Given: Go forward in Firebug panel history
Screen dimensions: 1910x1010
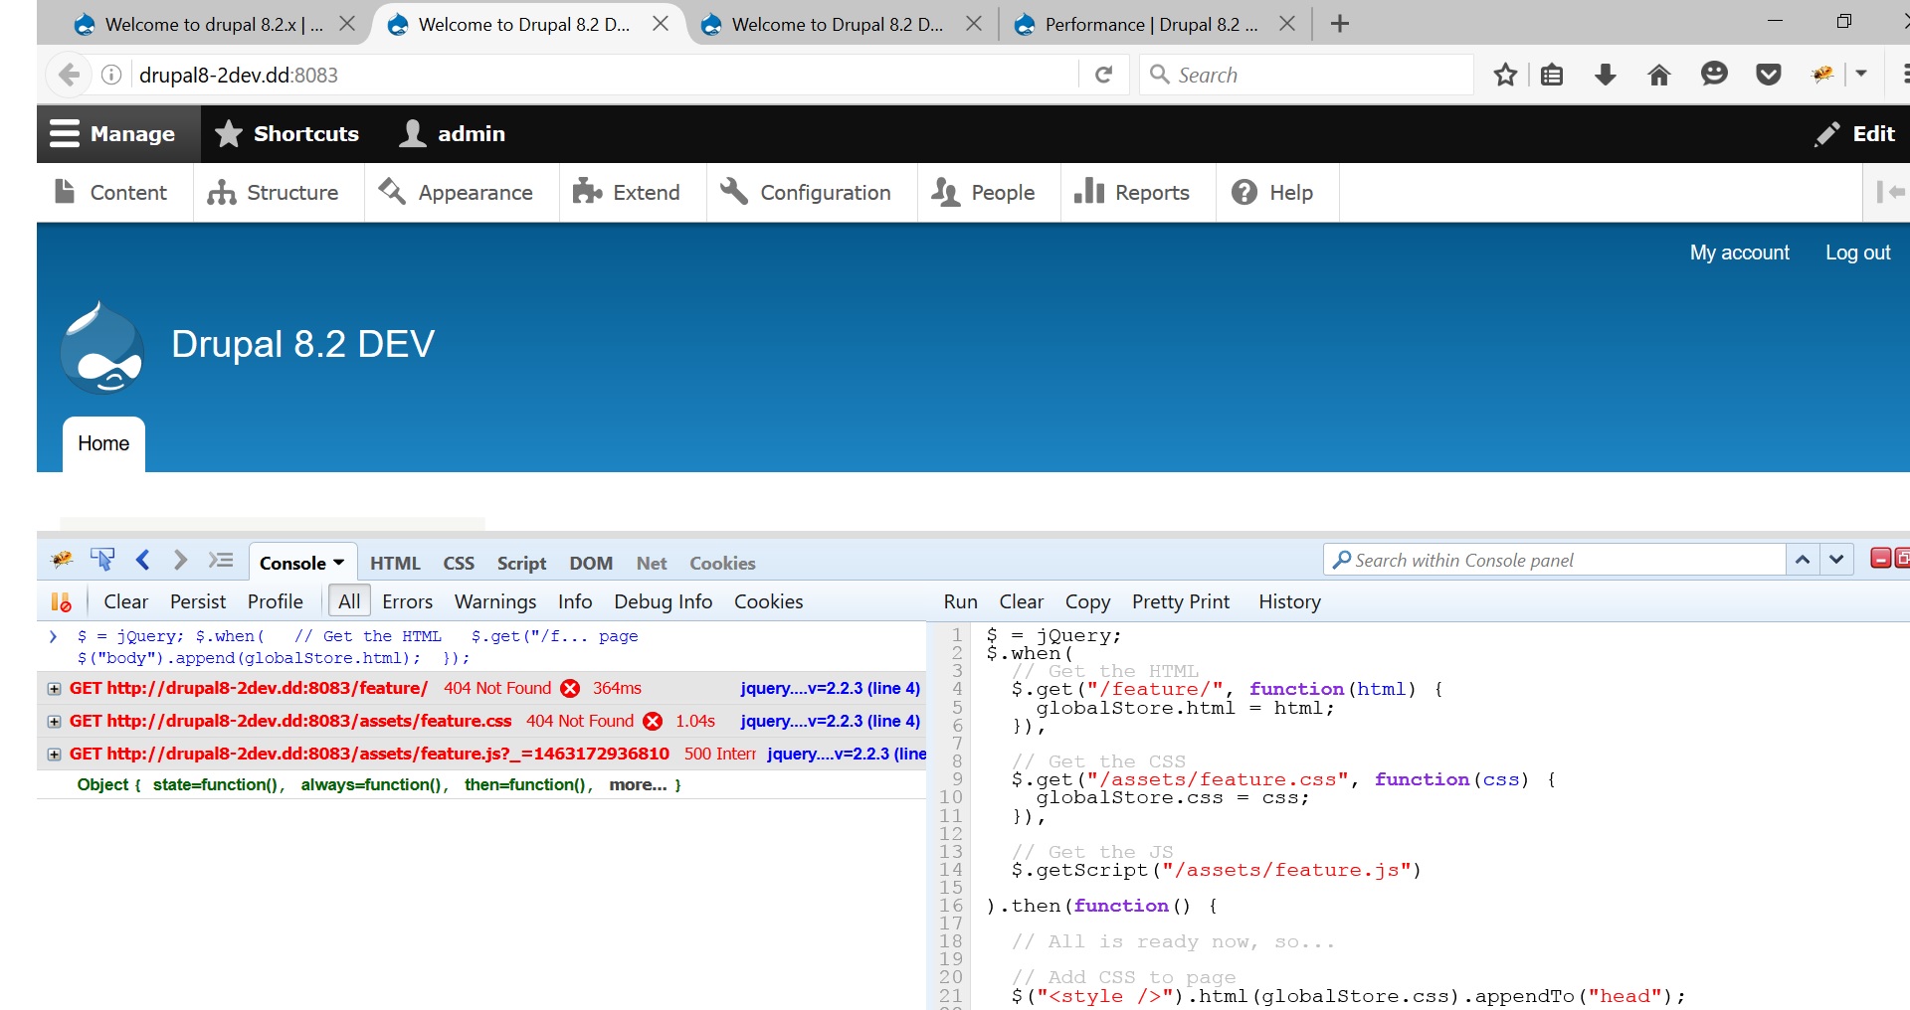Looking at the screenshot, I should pos(180,560).
